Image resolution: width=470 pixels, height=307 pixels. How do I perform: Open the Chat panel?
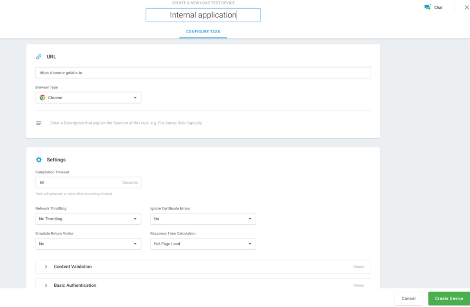433,7
